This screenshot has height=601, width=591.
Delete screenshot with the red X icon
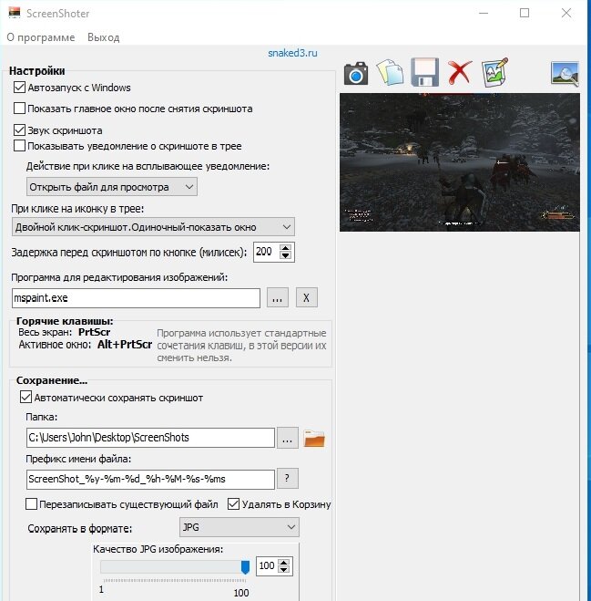(x=459, y=72)
